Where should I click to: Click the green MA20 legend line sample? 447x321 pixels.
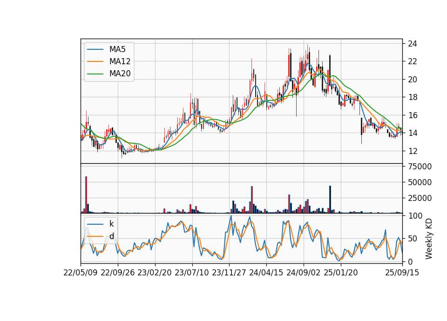[x=95, y=74]
